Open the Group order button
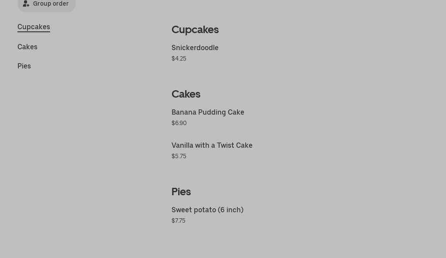This screenshot has height=258, width=446. click(x=46, y=3)
